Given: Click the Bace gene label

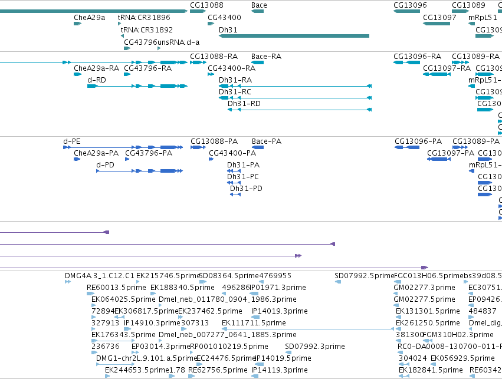Looking at the screenshot, I should pos(259,5).
